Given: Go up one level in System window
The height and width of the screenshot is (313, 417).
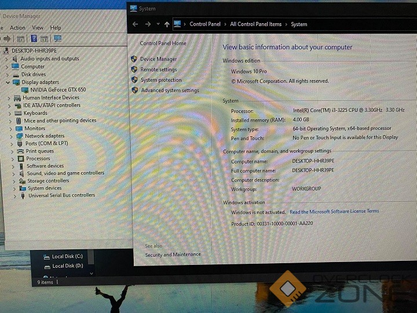Looking at the screenshot, I should [x=167, y=24].
